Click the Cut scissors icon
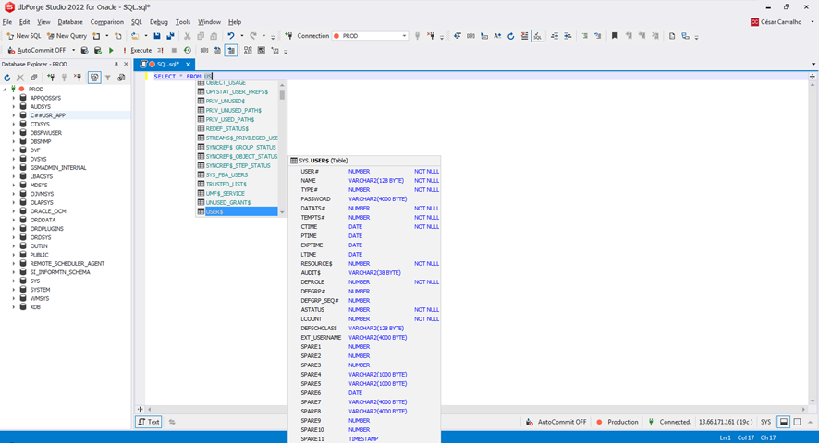The image size is (819, 443). (188, 36)
